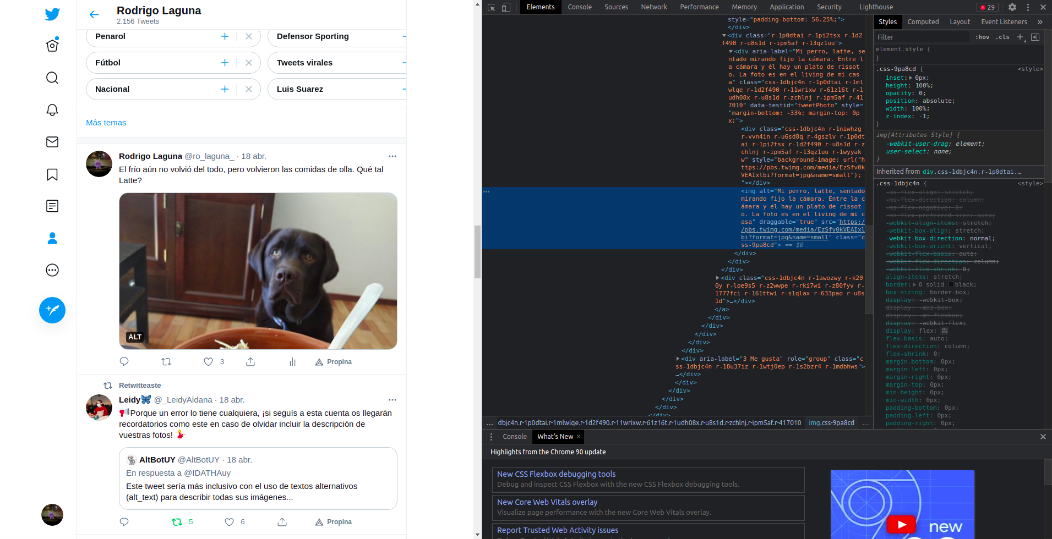
Task: Collapse the aria-label 'Mi perro, latte' div
Action: pos(731,52)
